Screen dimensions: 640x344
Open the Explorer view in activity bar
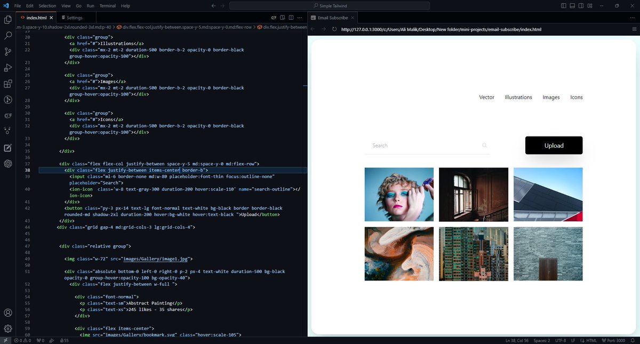coord(8,20)
